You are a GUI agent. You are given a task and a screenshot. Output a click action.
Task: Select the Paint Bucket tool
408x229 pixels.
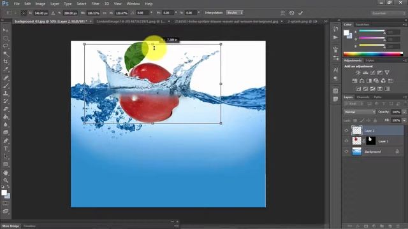coord(6,117)
